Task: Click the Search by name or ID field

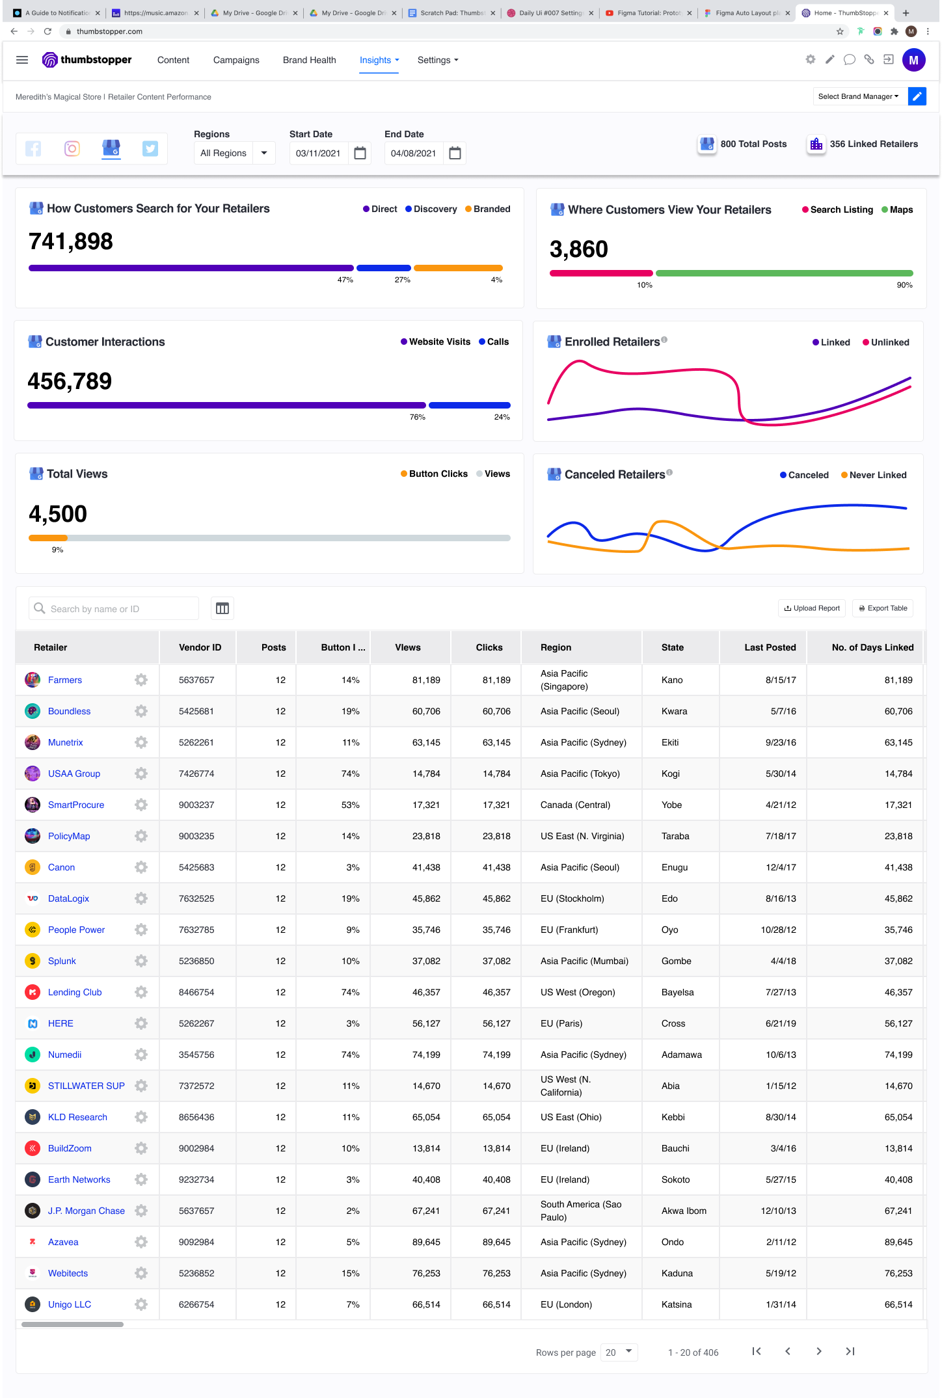Action: tap(114, 608)
